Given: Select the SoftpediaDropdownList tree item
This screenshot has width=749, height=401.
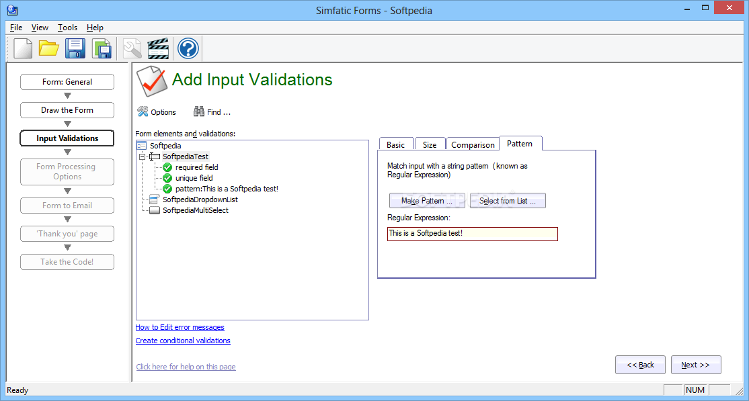Looking at the screenshot, I should [200, 199].
